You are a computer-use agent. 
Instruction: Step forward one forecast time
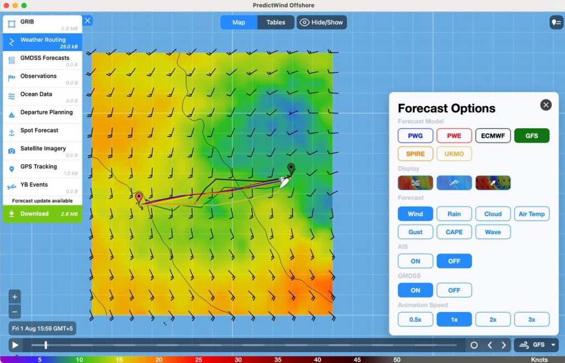point(504,345)
